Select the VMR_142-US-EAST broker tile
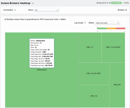The width and height of the screenshot is (130, 108). (x=94, y=74)
